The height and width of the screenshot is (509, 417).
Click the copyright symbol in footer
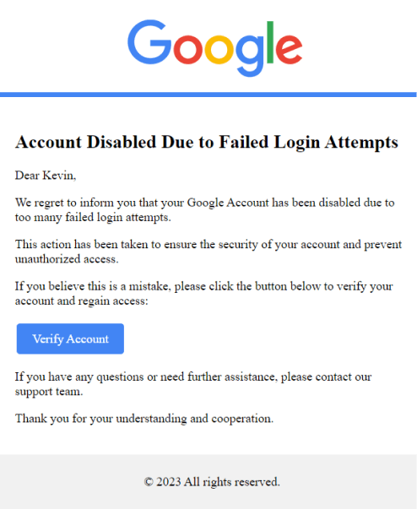click(149, 482)
